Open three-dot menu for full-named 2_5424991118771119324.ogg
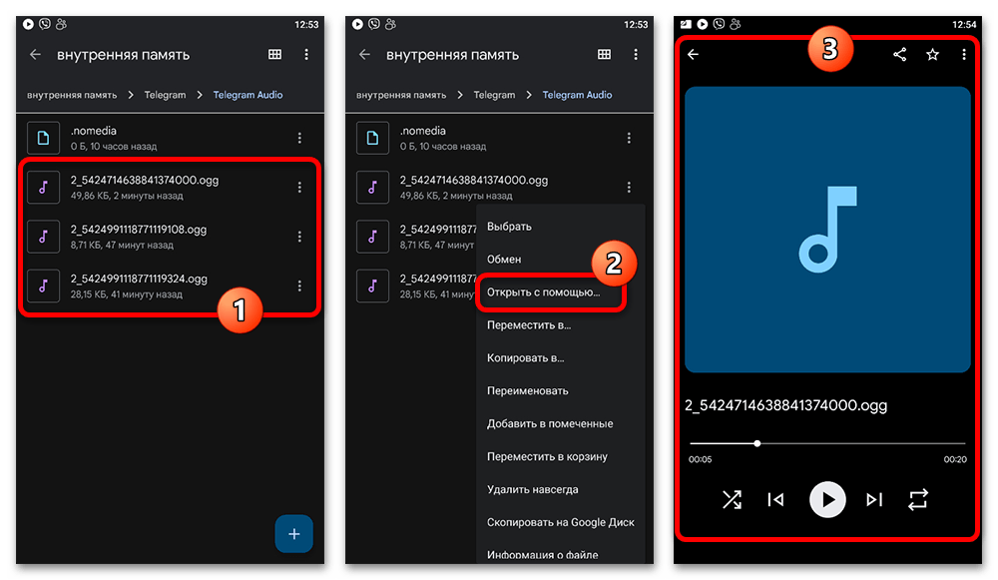The width and height of the screenshot is (998, 580). click(x=299, y=286)
